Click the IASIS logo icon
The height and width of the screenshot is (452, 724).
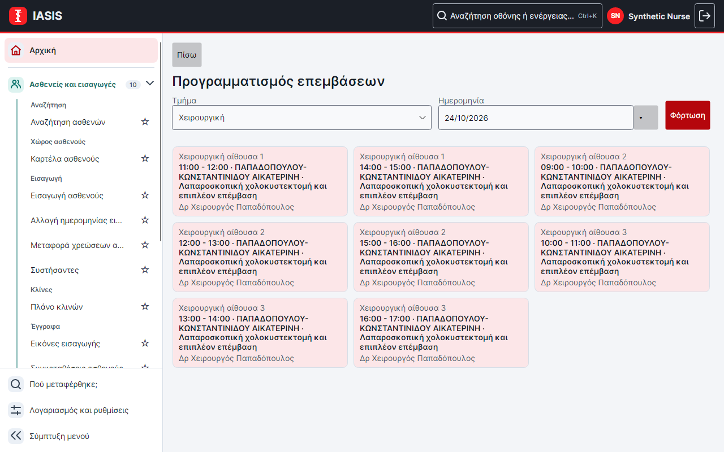pos(18,16)
